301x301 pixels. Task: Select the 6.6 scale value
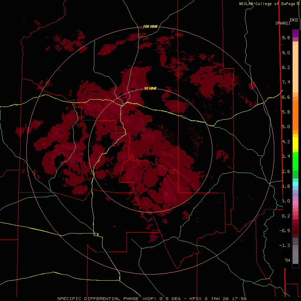tap(286, 97)
